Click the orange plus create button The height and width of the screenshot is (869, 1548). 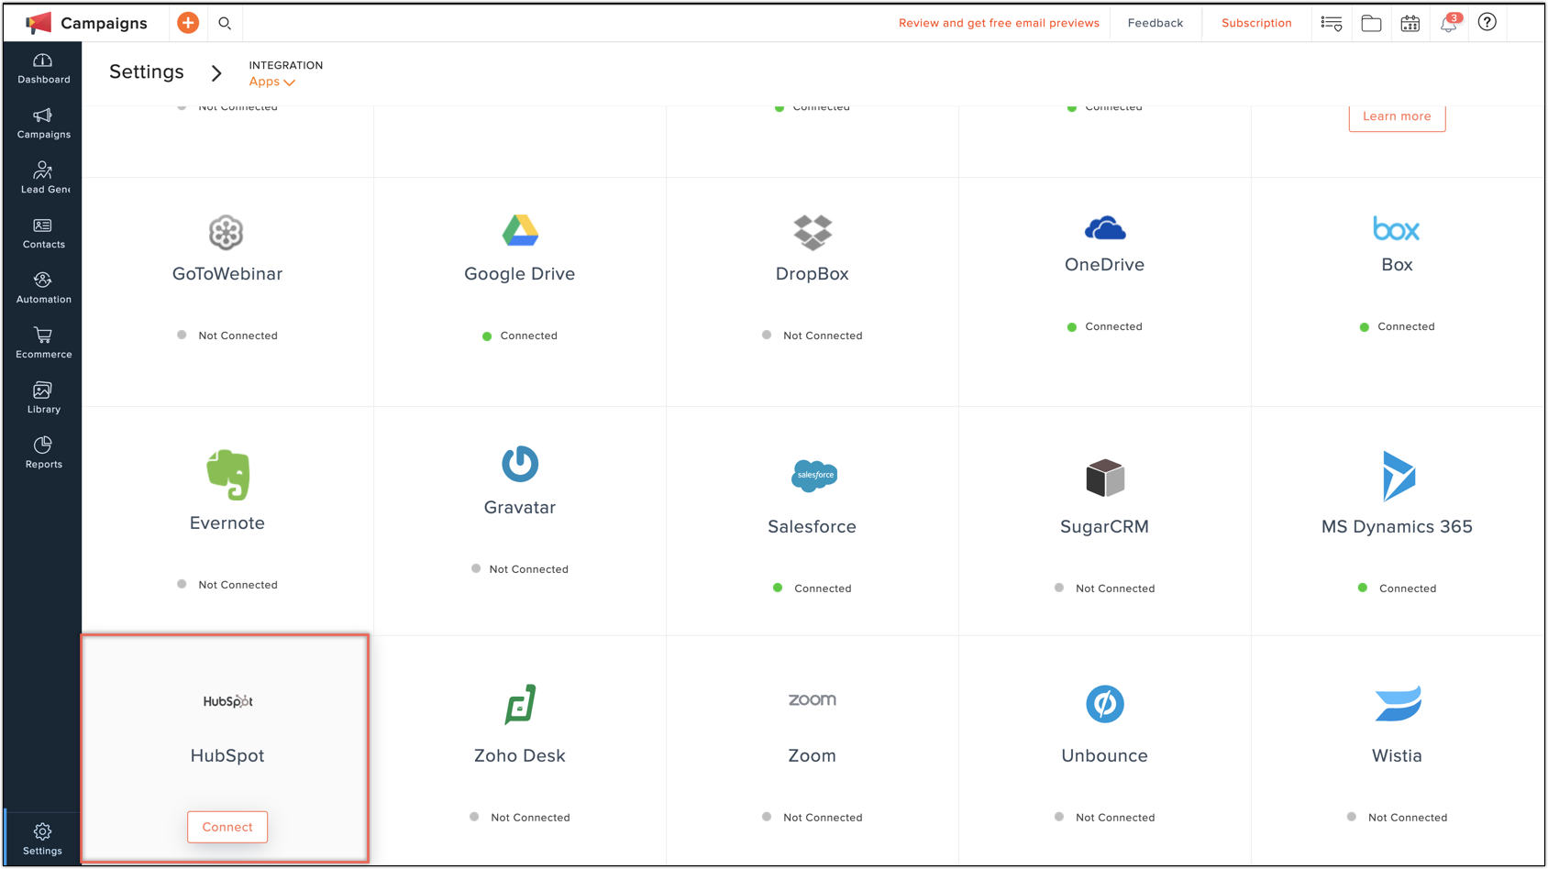point(188,23)
